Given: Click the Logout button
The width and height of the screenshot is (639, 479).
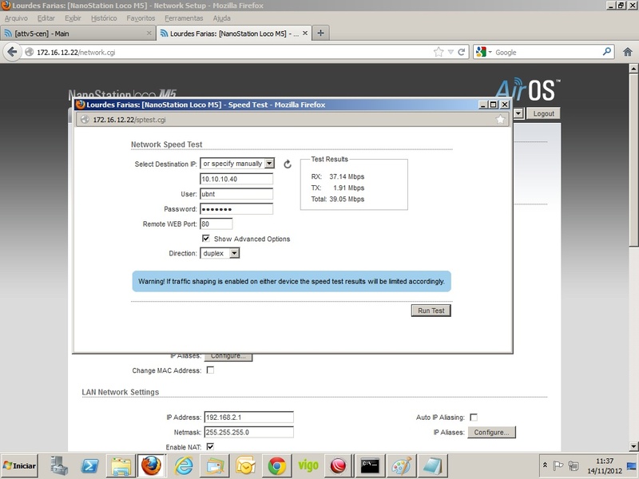Looking at the screenshot, I should tap(544, 113).
